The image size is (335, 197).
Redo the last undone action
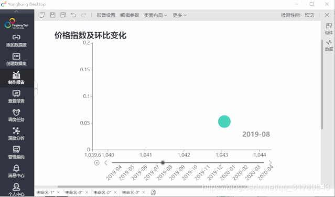click(83, 15)
